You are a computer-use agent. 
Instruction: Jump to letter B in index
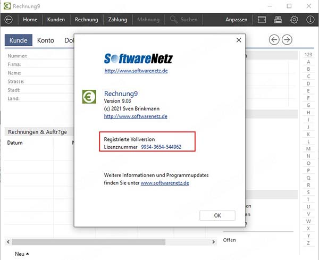[x=308, y=69]
